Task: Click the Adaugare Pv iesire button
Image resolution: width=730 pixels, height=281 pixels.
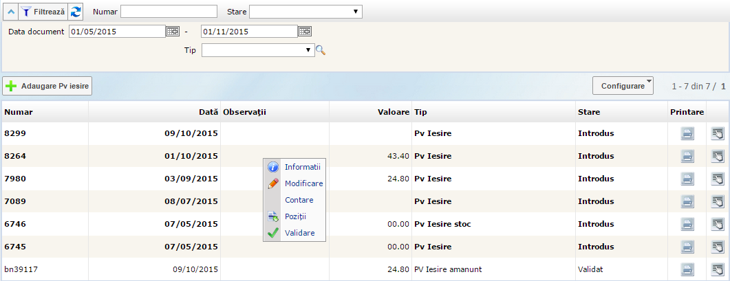Action: [x=47, y=86]
